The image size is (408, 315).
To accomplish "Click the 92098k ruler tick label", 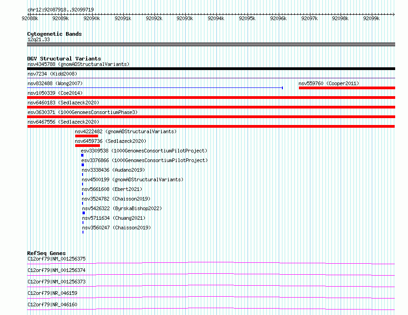I will pyautogui.click(x=340, y=18).
